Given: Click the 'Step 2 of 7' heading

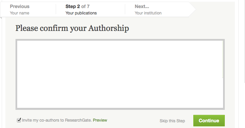Looking at the screenshot, I should coord(78,6).
